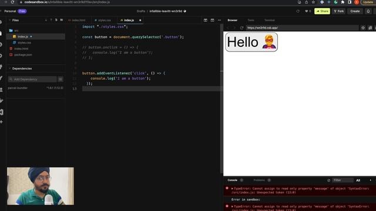Click the Personal workspace label
This screenshot has height=211, width=376.
(10, 11)
